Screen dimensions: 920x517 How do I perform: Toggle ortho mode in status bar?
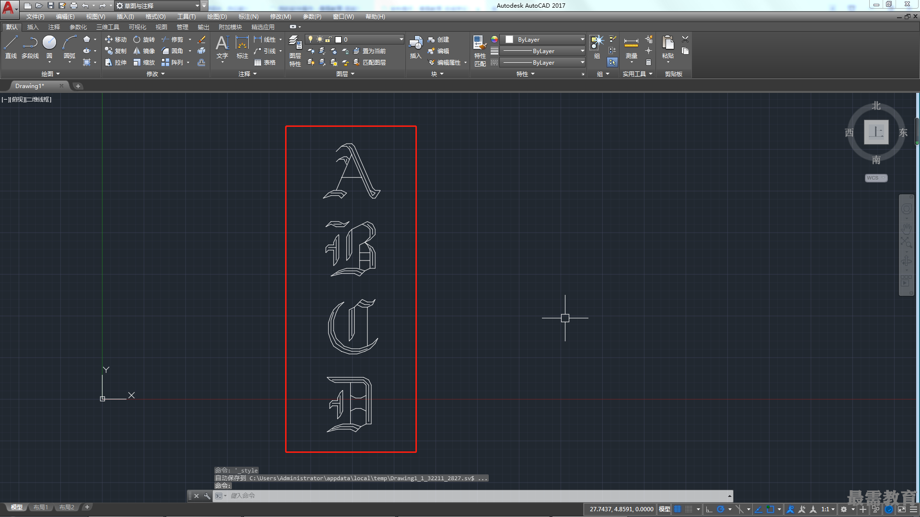click(x=709, y=509)
